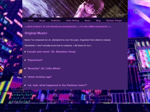
Task: Click the anime girl banner image
Action: pyautogui.click(x=75, y=9)
